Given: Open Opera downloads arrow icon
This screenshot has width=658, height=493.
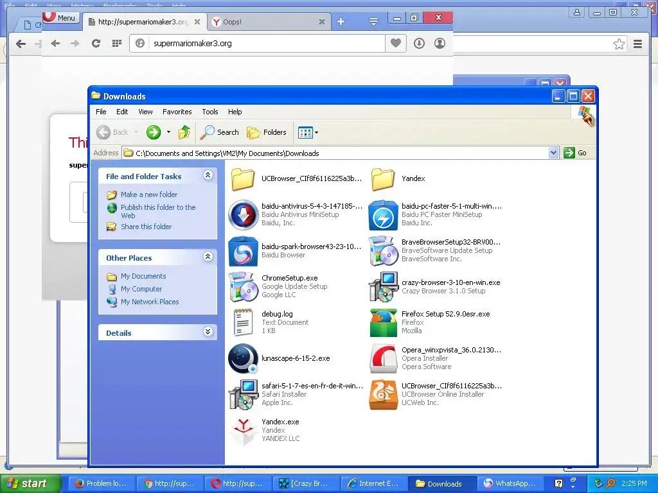Looking at the screenshot, I should [419, 43].
